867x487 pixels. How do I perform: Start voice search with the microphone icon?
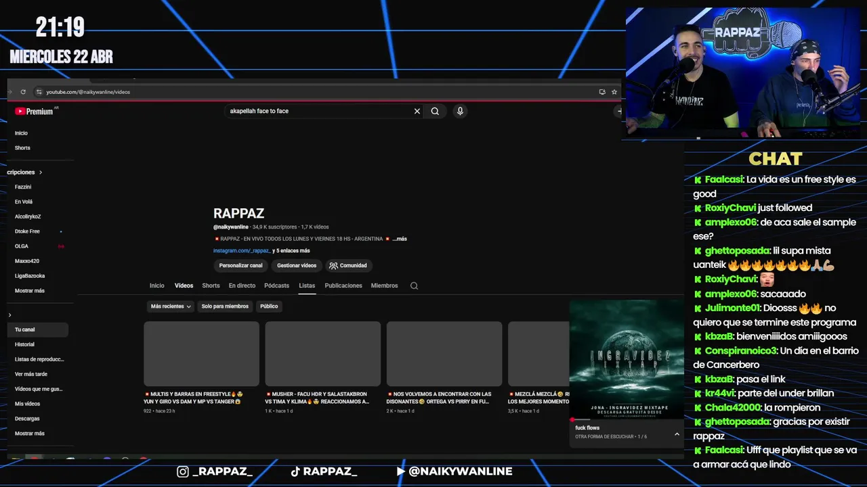460,111
